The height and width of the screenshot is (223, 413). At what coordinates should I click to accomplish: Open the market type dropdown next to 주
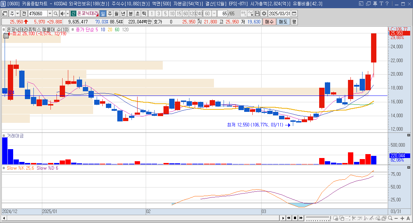[18, 13]
